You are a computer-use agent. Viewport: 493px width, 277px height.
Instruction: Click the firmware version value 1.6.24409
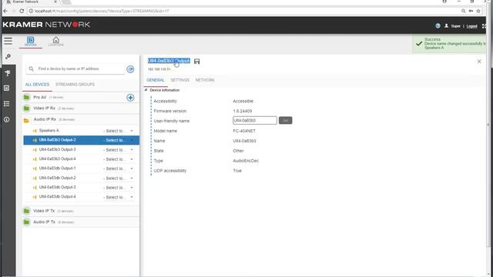243,111
